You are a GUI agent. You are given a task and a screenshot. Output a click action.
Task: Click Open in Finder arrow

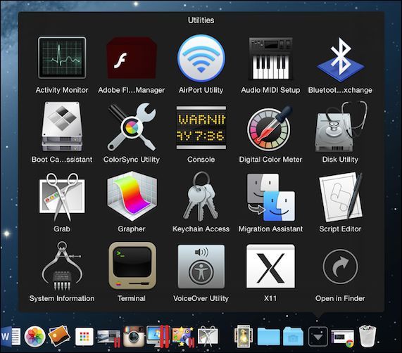[340, 267]
